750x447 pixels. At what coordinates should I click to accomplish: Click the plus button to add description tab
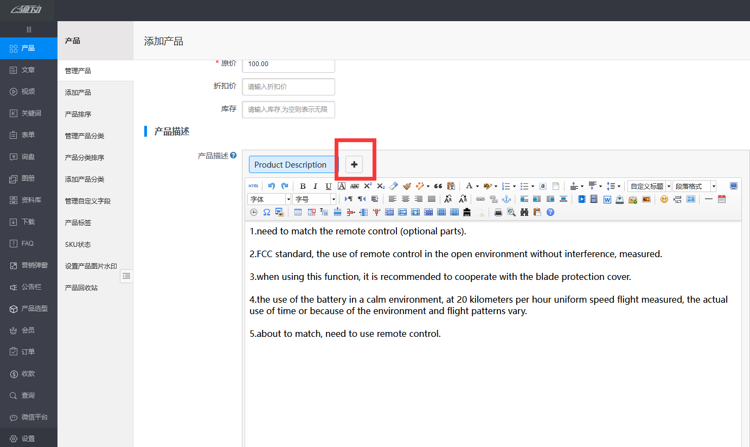click(x=354, y=164)
